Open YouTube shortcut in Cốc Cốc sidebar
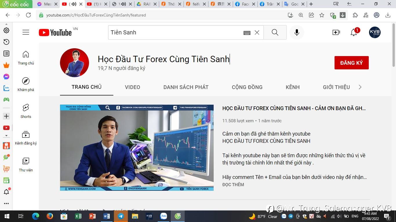 [6, 128]
